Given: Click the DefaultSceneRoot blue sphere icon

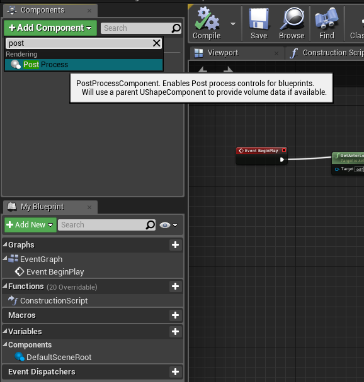Looking at the screenshot, I should (20, 357).
